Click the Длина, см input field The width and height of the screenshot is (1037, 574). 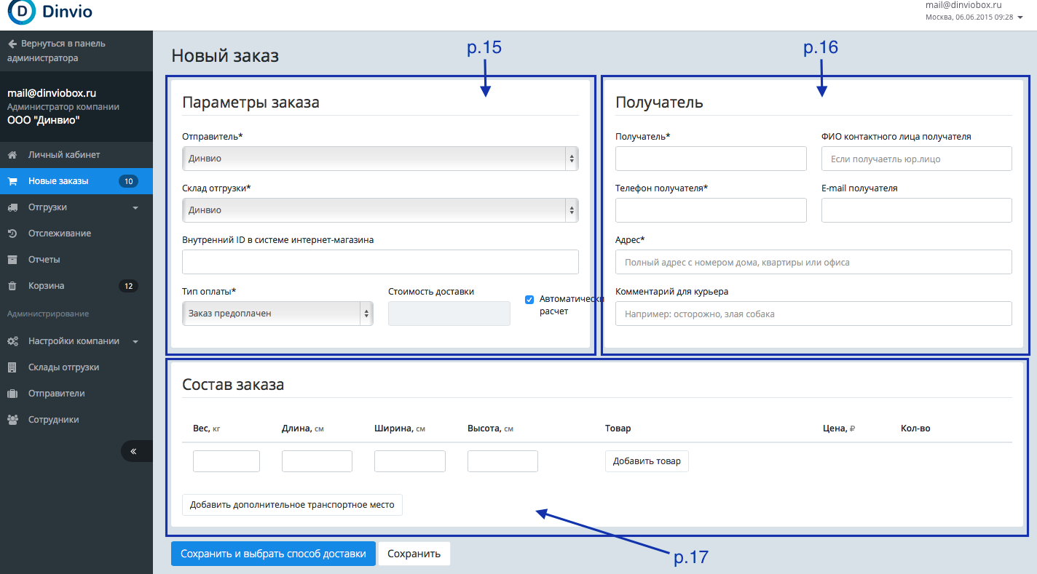(317, 461)
